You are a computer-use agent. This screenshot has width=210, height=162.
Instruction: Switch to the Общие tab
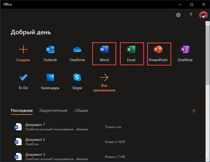coord(81,111)
